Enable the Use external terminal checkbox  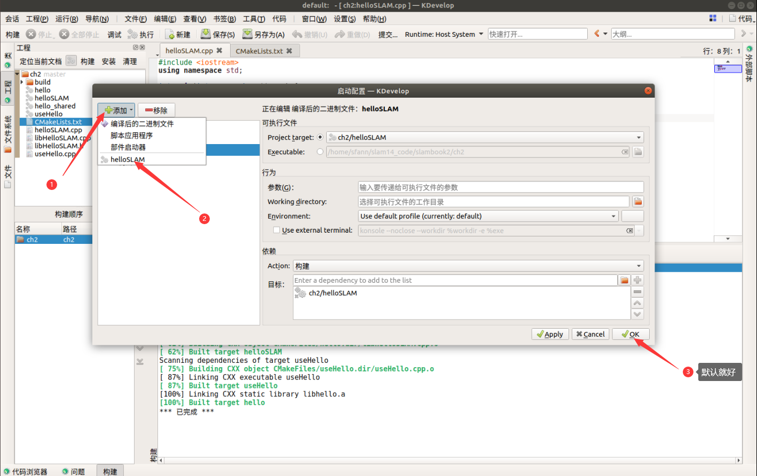coord(277,230)
